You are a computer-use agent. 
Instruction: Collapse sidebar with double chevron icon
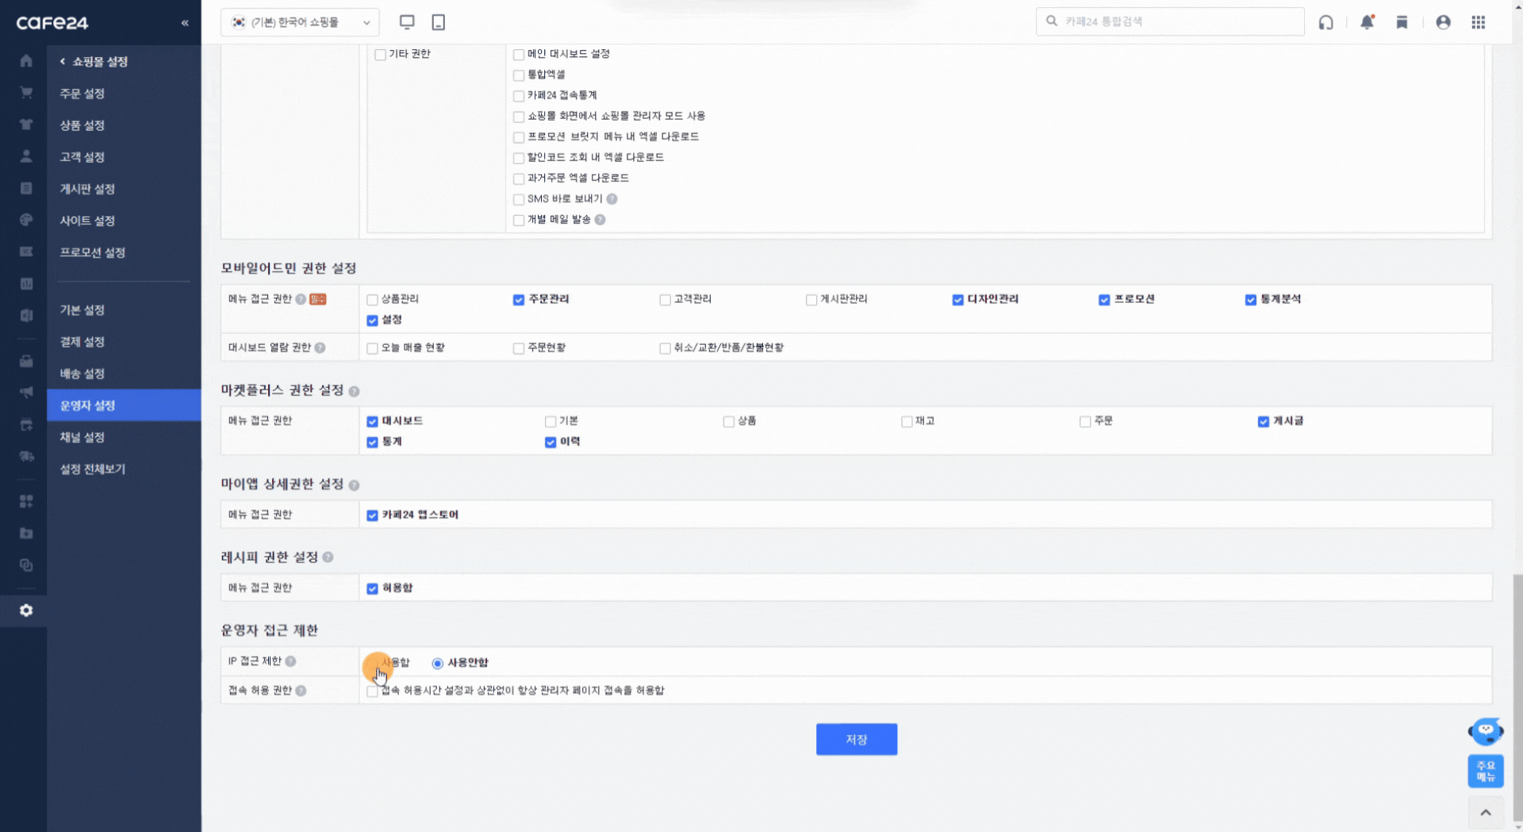pyautogui.click(x=185, y=23)
